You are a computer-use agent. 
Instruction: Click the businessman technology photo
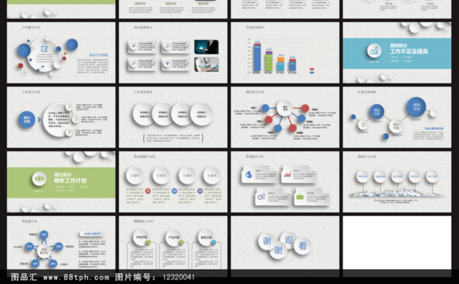coord(207,47)
